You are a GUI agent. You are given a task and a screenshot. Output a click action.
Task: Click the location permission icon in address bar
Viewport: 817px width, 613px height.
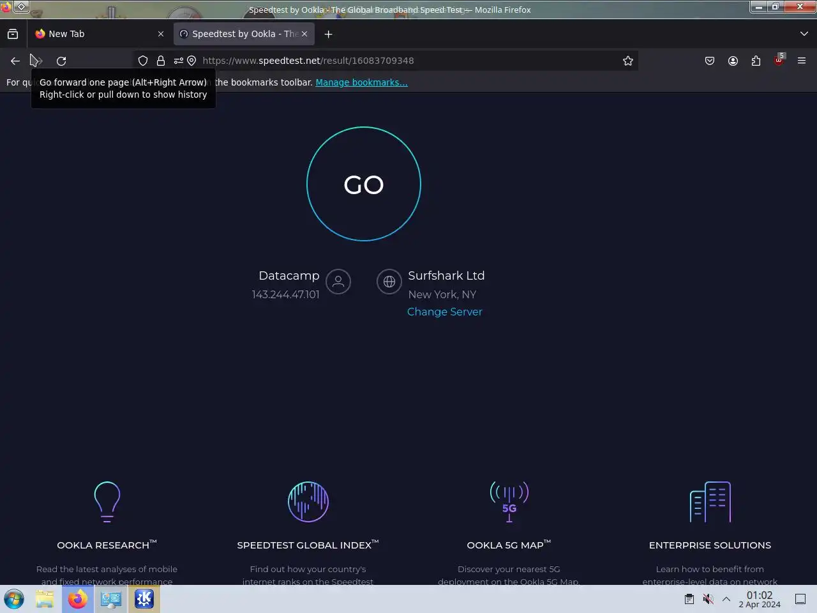(x=191, y=61)
